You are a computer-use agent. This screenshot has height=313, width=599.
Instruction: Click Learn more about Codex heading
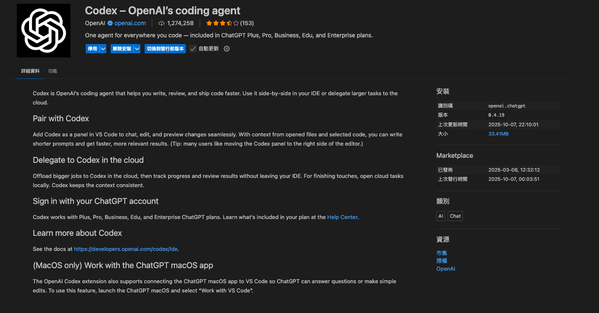(77, 233)
